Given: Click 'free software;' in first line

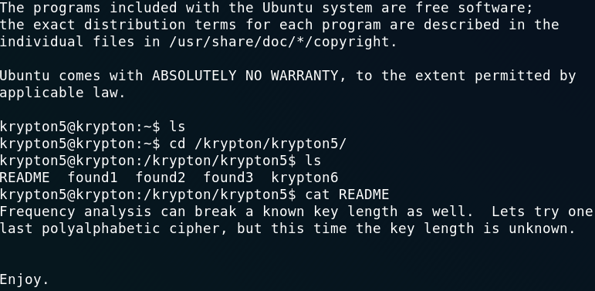Looking at the screenshot, I should pos(475,8).
